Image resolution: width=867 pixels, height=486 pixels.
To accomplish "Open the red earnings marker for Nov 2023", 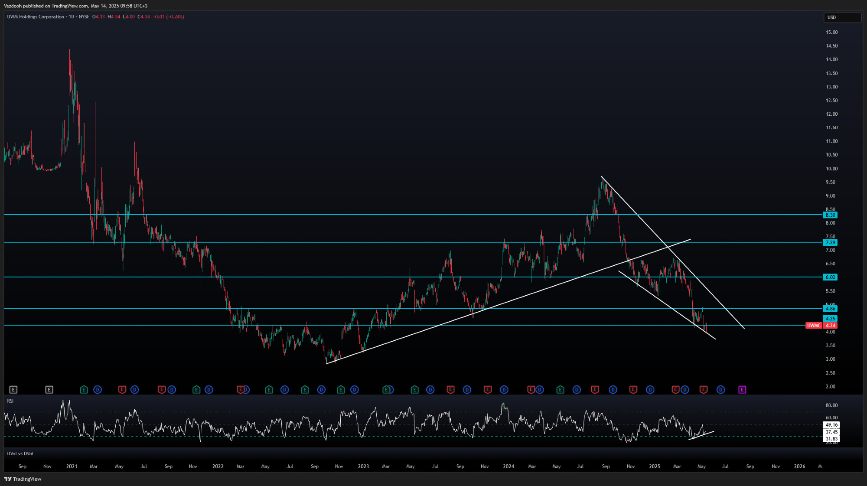I will click(x=488, y=390).
